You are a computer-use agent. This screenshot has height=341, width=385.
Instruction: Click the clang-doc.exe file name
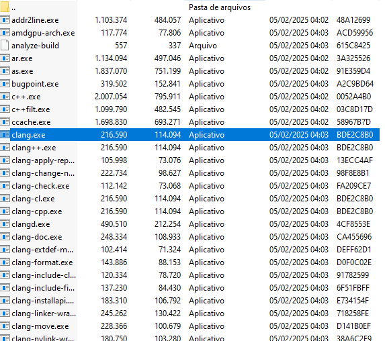[37, 237]
